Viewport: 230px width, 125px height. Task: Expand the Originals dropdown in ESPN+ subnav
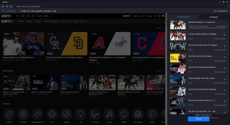[30, 21]
